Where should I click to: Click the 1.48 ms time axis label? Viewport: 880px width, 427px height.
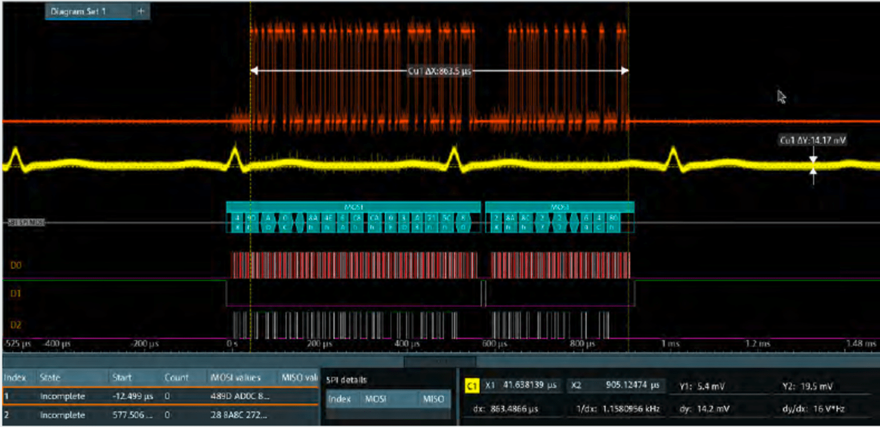pyautogui.click(x=861, y=344)
